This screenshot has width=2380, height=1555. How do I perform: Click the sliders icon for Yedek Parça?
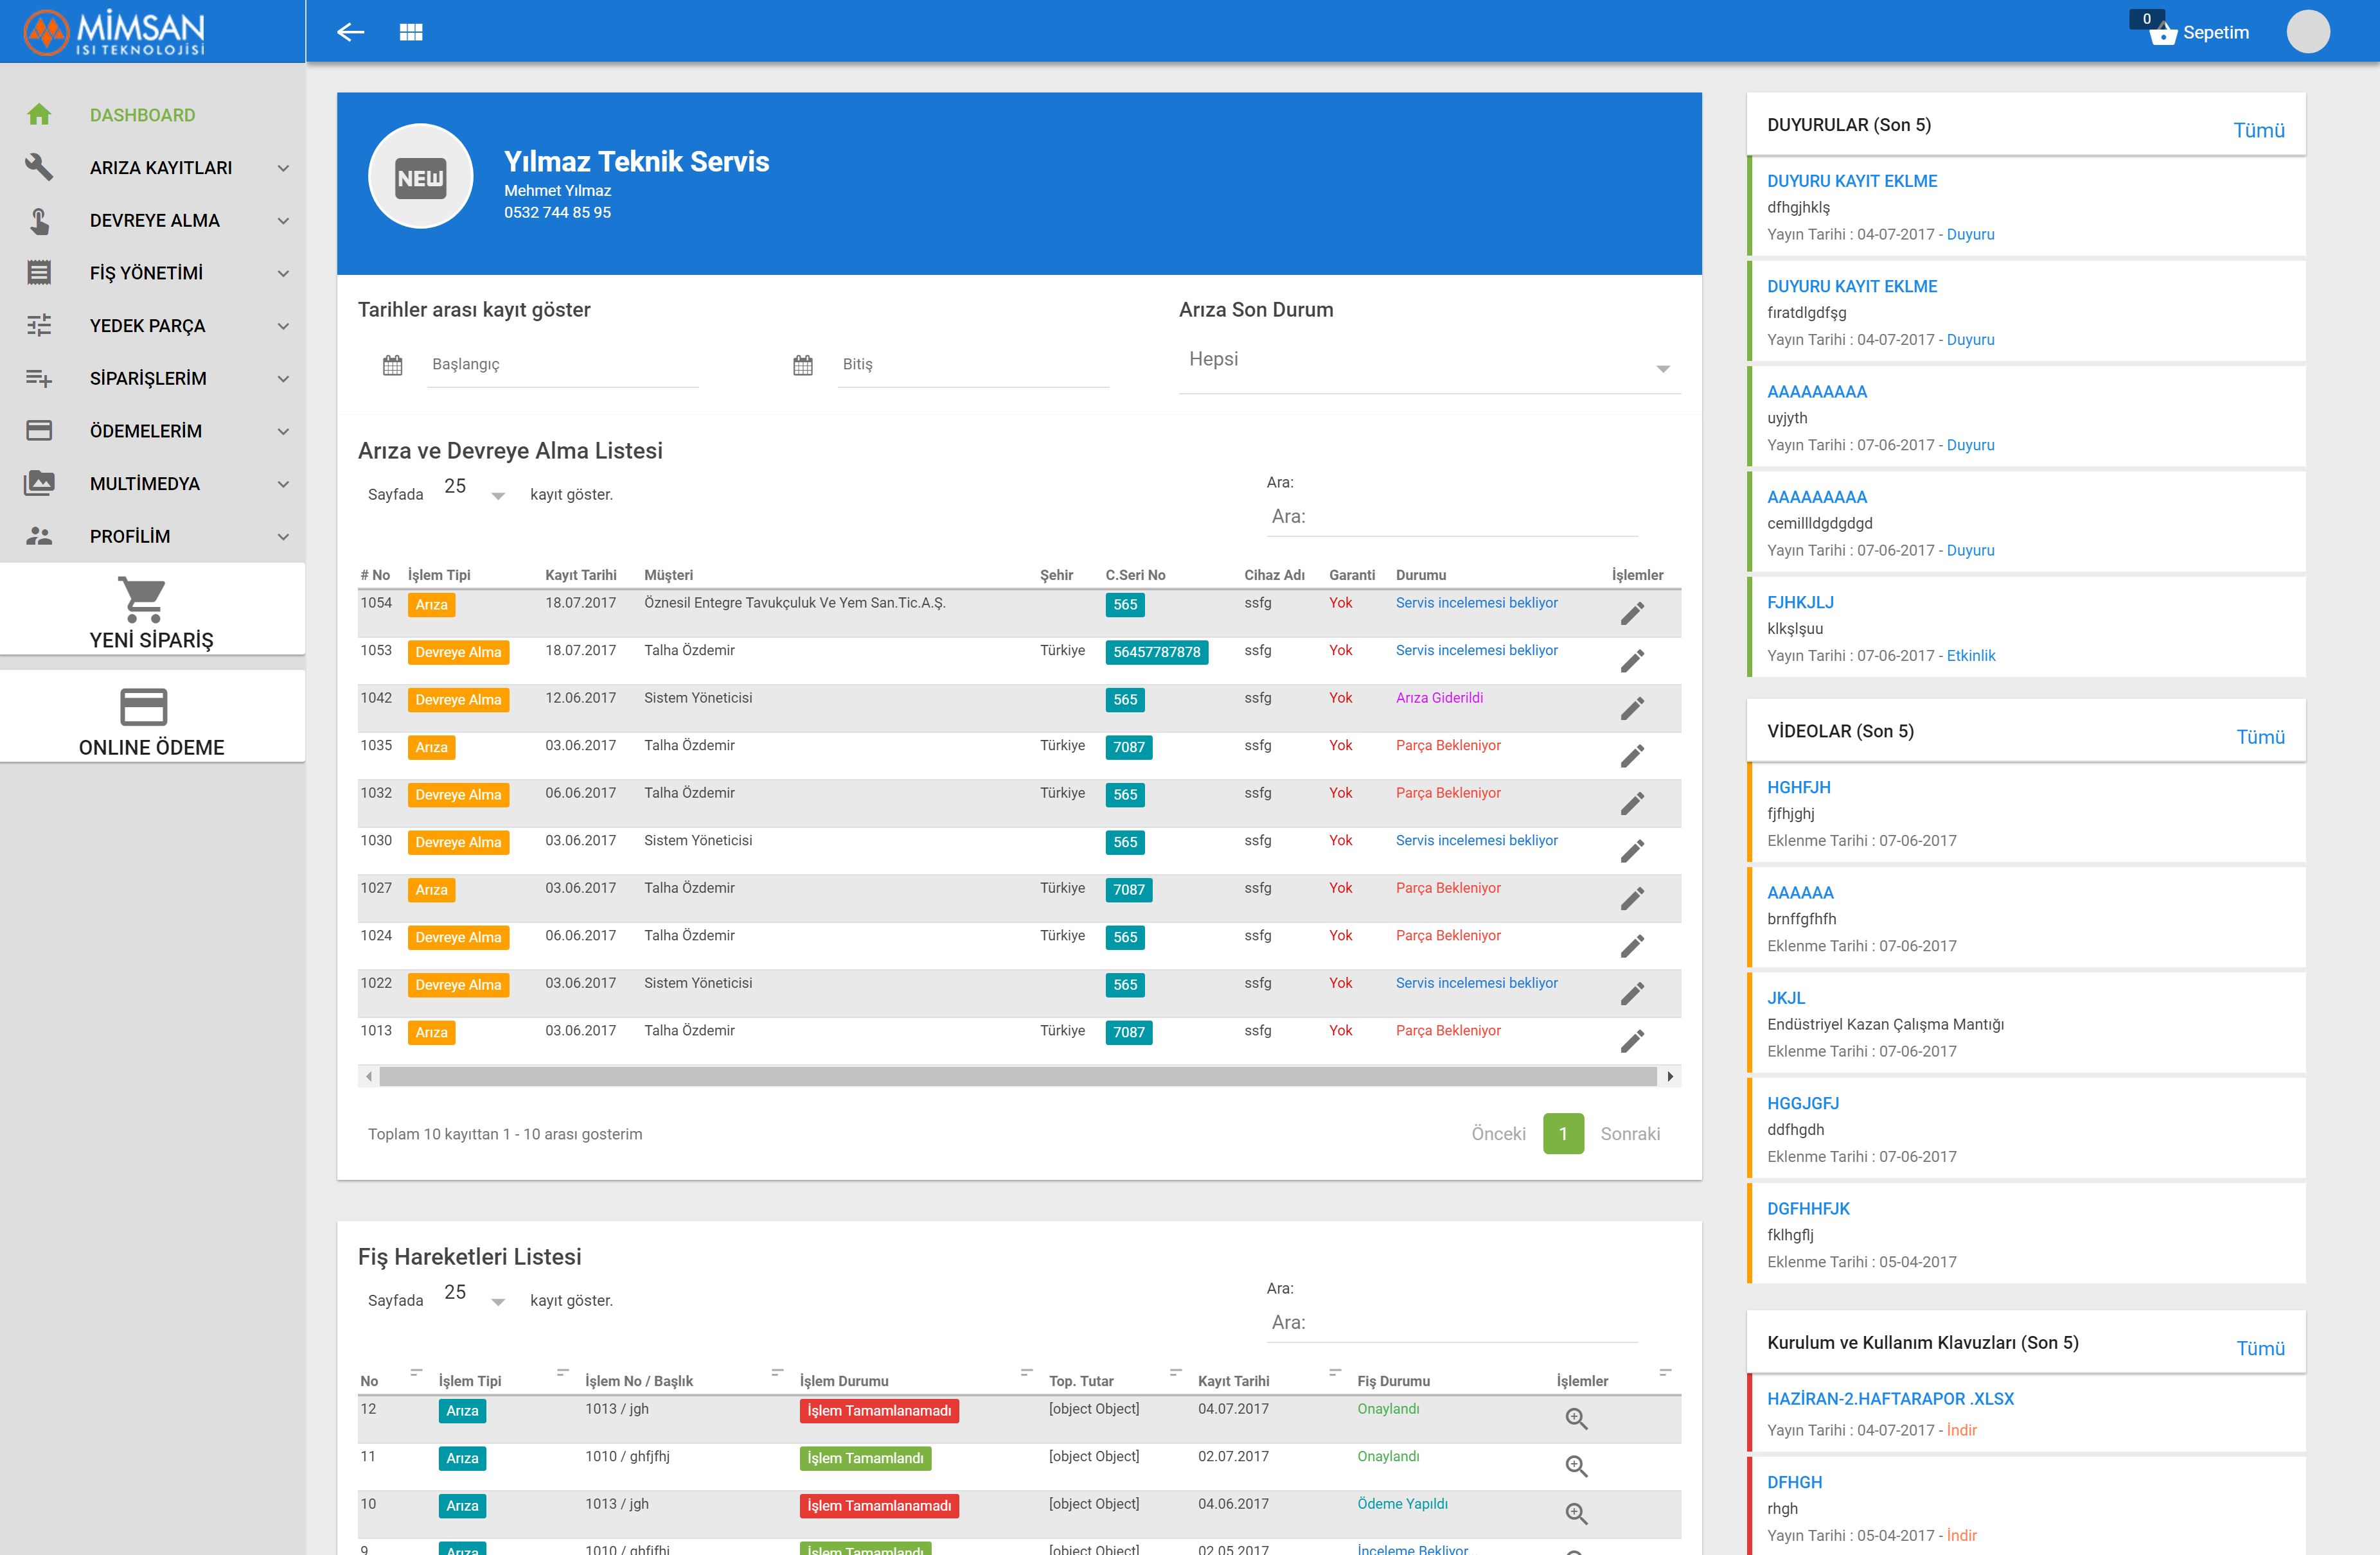pos(39,325)
